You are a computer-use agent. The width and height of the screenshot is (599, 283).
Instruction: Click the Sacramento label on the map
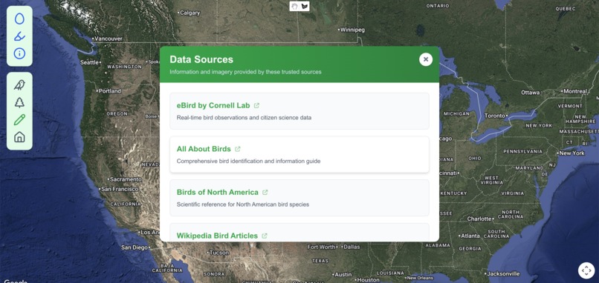pos(125,179)
